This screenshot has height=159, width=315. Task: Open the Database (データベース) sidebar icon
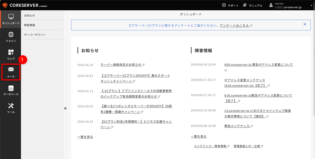[10, 90]
